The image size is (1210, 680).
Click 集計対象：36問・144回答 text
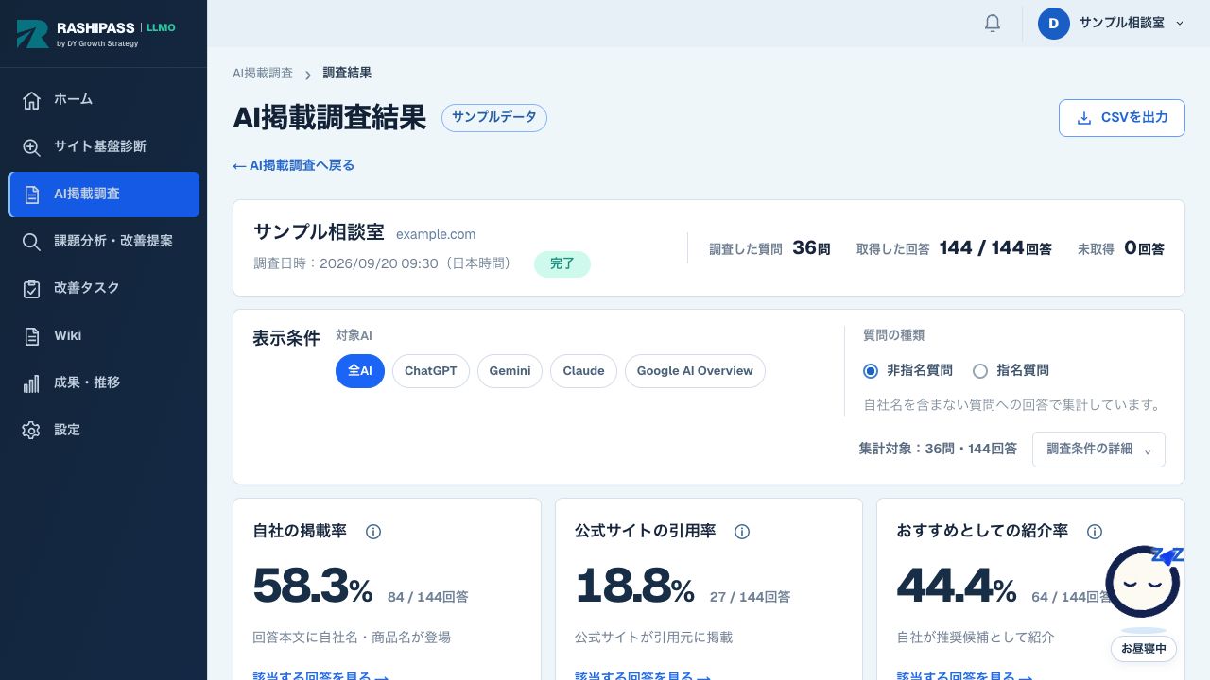click(938, 449)
